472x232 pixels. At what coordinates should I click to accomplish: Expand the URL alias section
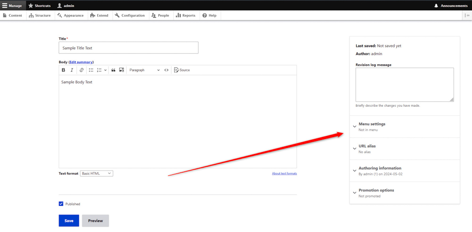tap(405, 148)
